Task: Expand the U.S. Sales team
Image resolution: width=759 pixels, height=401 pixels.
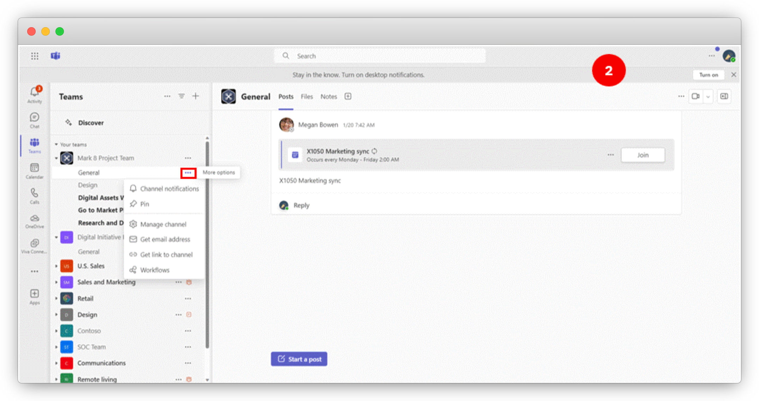Action: point(56,266)
